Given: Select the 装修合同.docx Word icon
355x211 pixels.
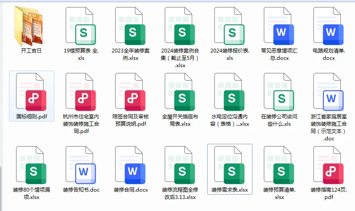Looking at the screenshot, I should [x=130, y=165].
